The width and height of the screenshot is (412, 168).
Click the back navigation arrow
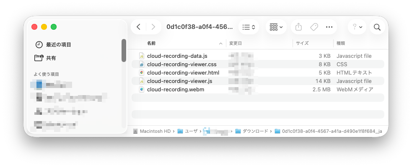pyautogui.click(x=139, y=27)
